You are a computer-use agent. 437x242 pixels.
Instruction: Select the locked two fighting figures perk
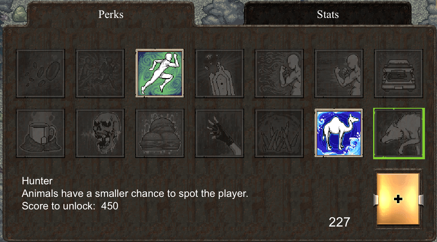coord(100,74)
